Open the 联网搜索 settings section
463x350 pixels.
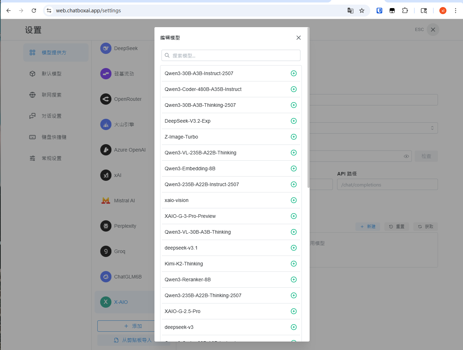pyautogui.click(x=56, y=95)
